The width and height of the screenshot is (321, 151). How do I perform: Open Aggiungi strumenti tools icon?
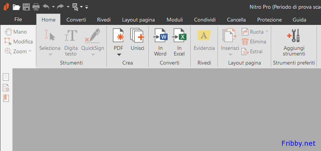click(x=294, y=35)
